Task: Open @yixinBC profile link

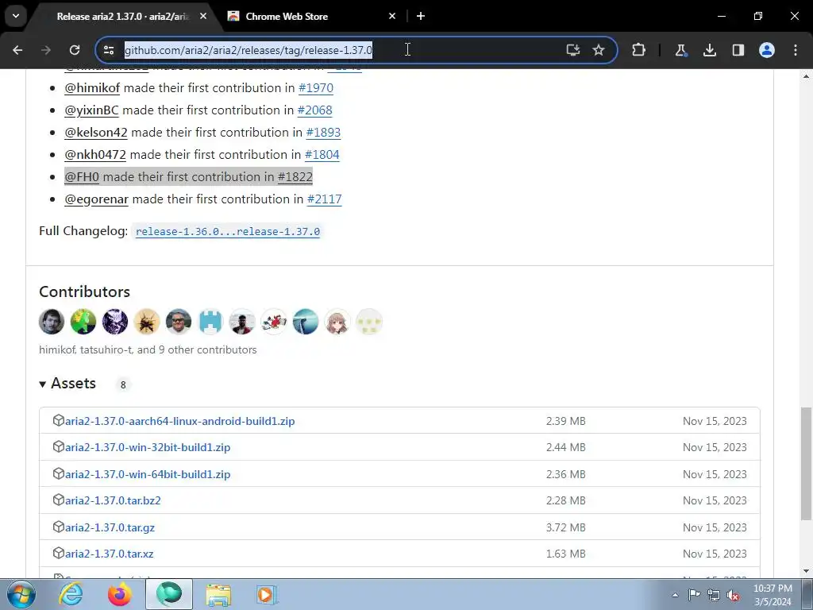Action: (91, 110)
